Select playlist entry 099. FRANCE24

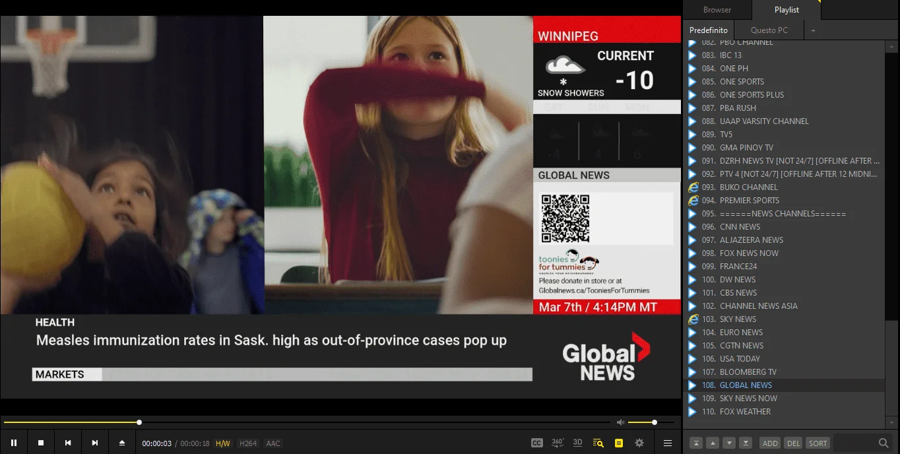[x=785, y=267]
